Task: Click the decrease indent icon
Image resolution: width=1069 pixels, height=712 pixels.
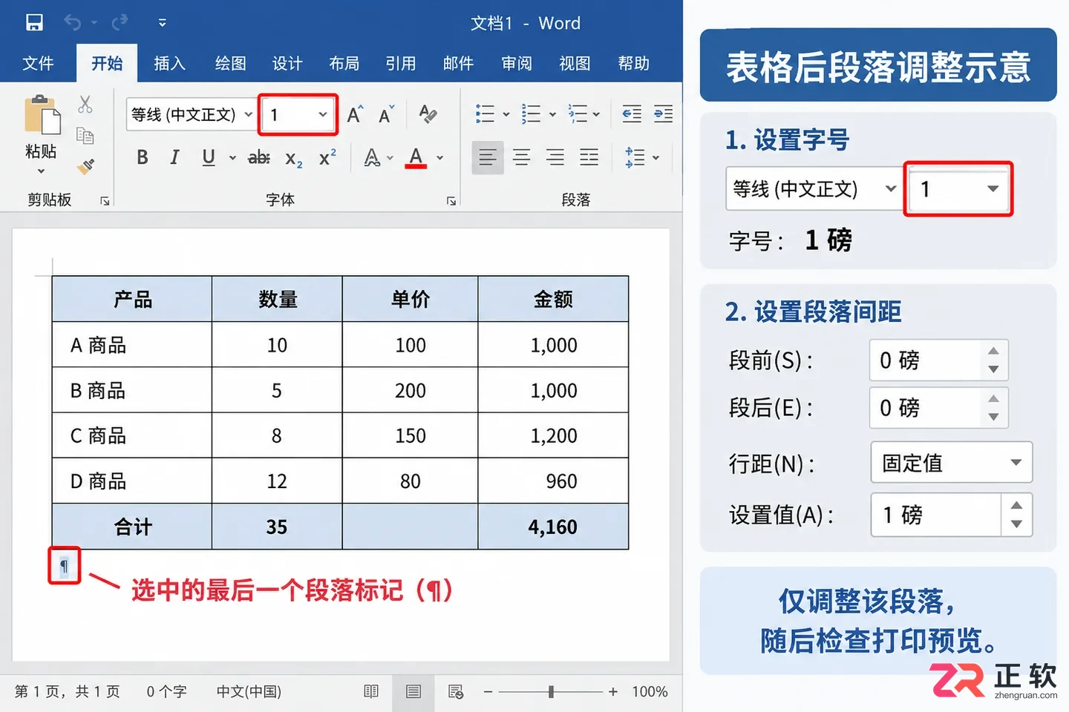Action: click(x=632, y=113)
